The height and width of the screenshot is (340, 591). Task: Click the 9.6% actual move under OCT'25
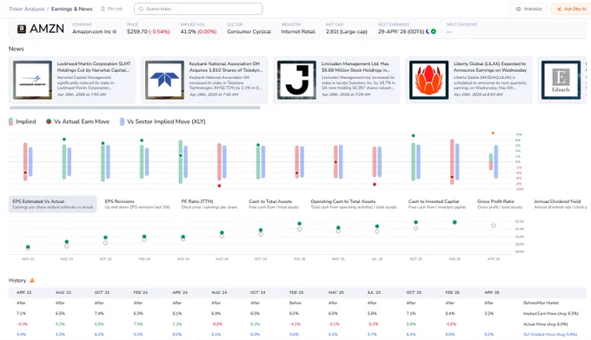point(411,324)
